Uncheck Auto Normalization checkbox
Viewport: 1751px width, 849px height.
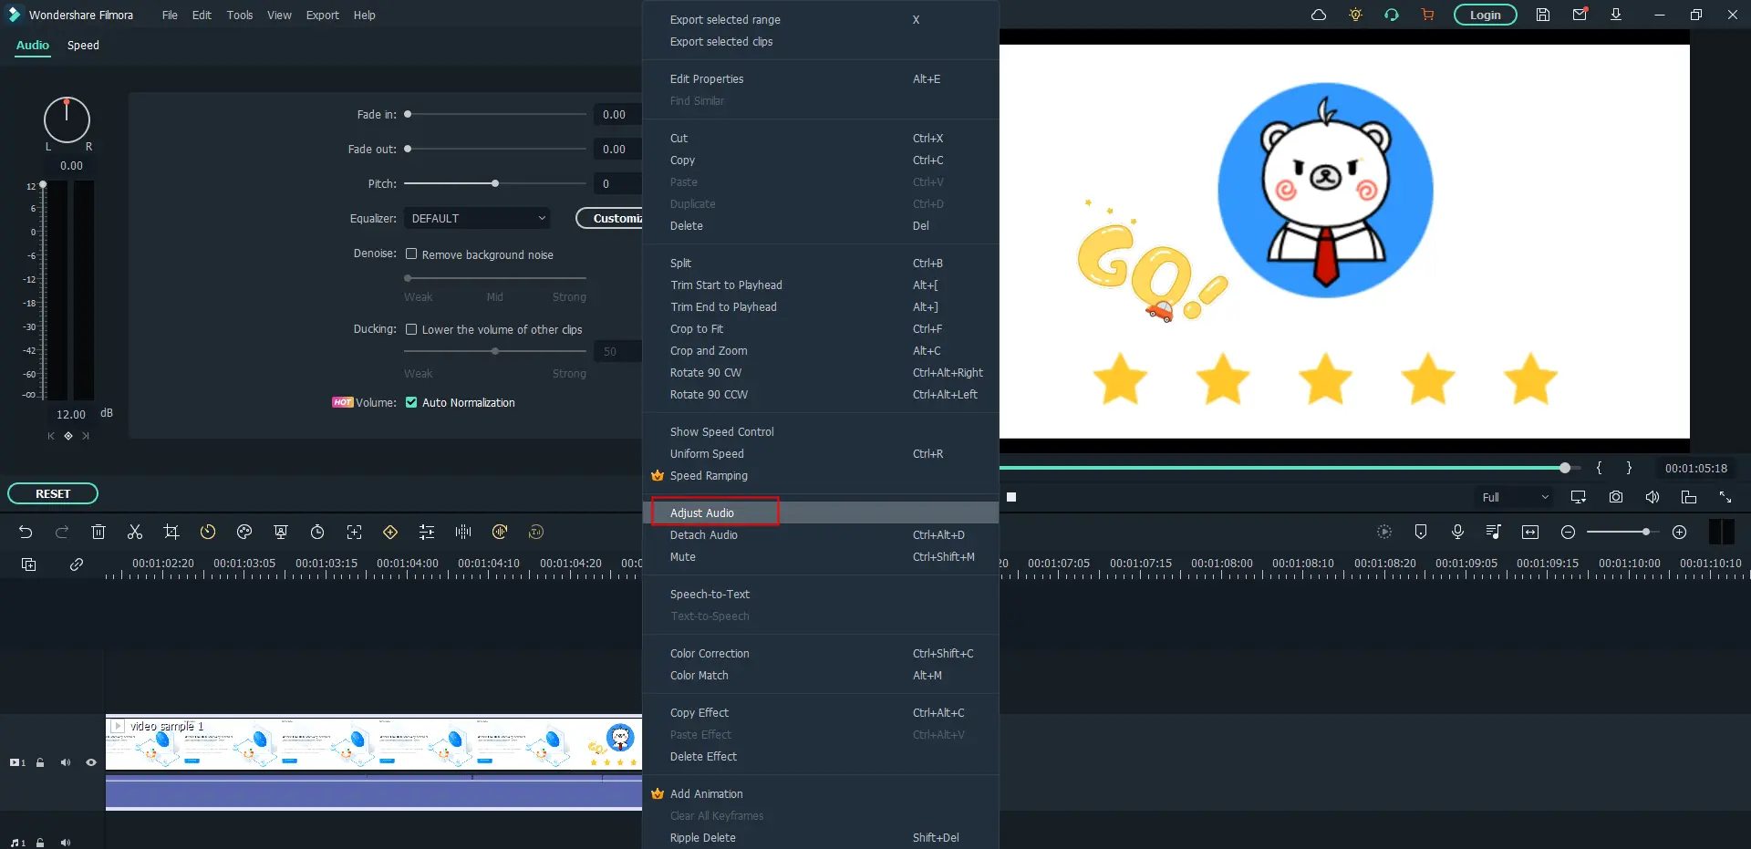(x=411, y=402)
